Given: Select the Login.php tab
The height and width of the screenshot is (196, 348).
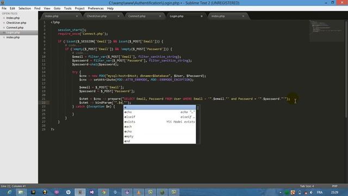Looking at the screenshot, I should click(177, 16).
